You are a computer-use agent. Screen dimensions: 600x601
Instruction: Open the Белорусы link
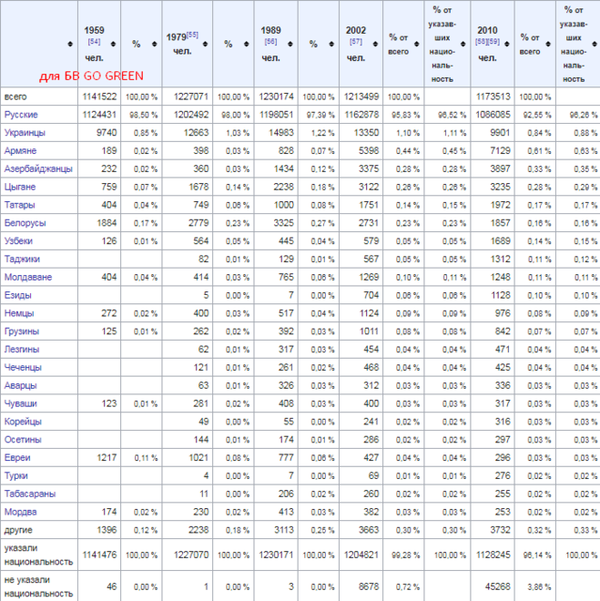tap(25, 223)
